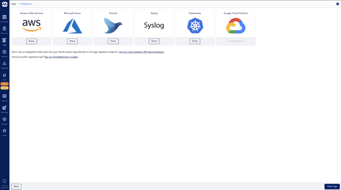Open the Dashboards sidebar icon

coord(4,17)
